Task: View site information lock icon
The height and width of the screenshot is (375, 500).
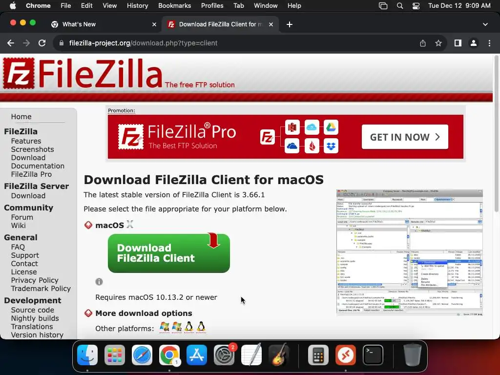Action: click(x=62, y=43)
